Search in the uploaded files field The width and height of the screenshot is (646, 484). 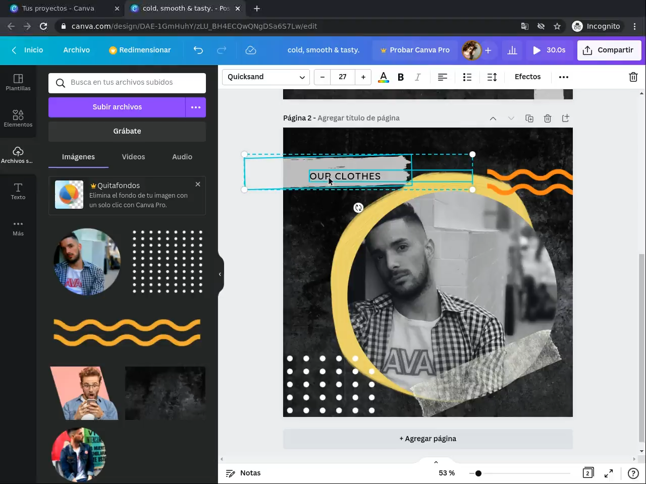(127, 83)
